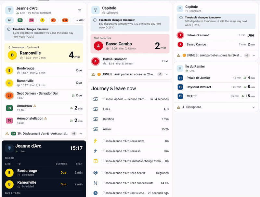Click the warning triangle next to Aéroconstellation
The height and width of the screenshot is (197, 260).
click(45, 118)
